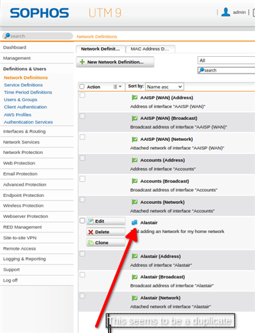
Task: Edit the Alastair network definition
Action: (106, 221)
